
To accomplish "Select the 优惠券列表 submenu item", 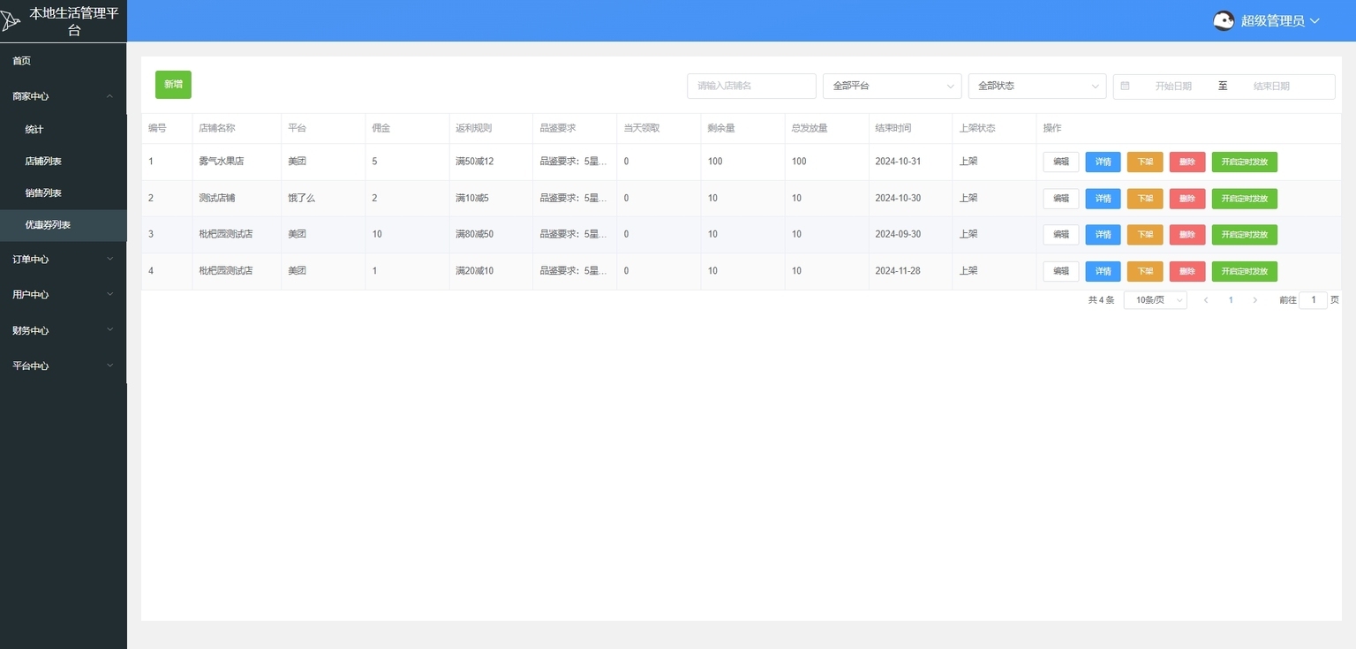I will click(x=64, y=225).
